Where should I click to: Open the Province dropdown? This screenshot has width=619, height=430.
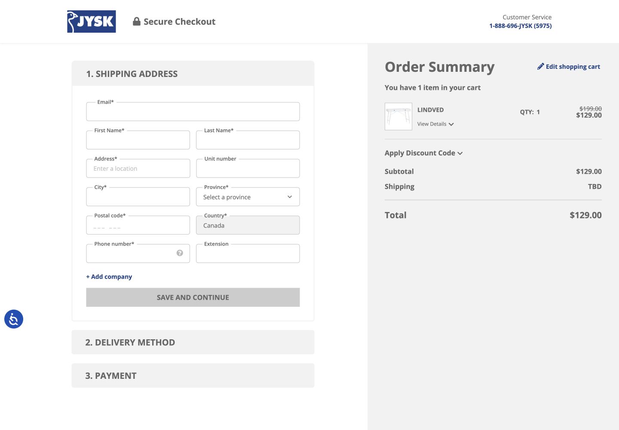pos(248,197)
